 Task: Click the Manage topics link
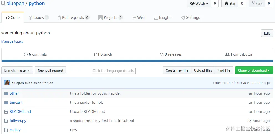(x=12, y=41)
